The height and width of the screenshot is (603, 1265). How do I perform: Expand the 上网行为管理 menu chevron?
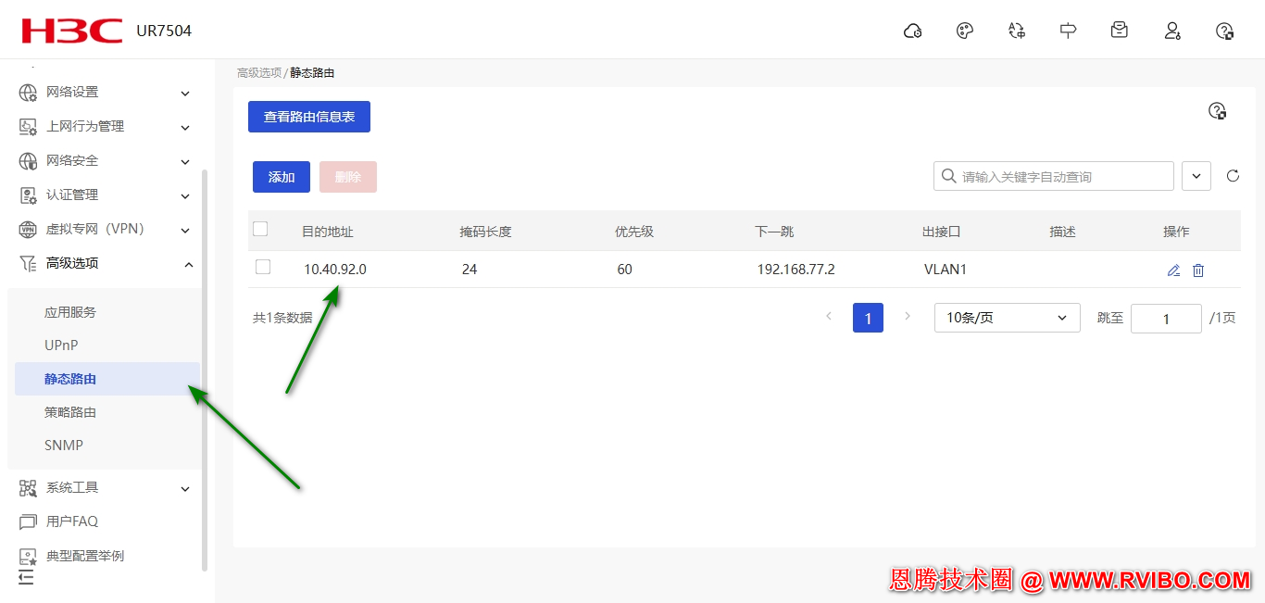click(185, 127)
